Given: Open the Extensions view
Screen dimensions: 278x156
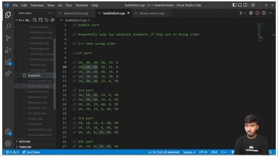Looking at the screenshot, I should (8, 62).
